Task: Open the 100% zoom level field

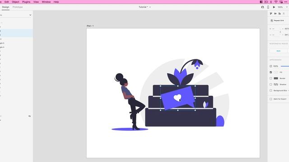Action: coord(280,7)
